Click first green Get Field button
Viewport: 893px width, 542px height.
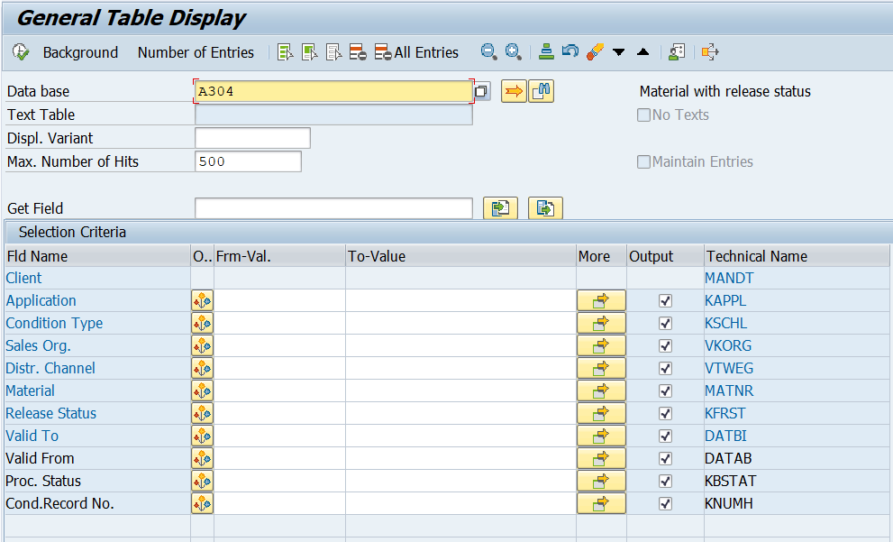coord(501,208)
